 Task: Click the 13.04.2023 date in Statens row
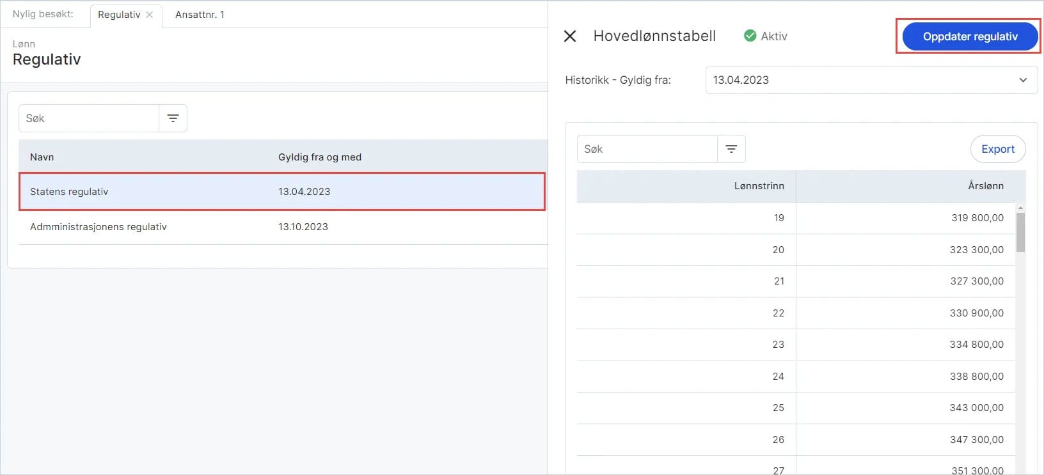point(304,192)
